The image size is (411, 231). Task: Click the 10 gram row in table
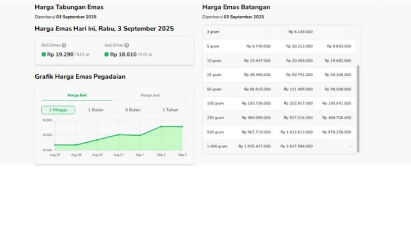pyautogui.click(x=214, y=60)
